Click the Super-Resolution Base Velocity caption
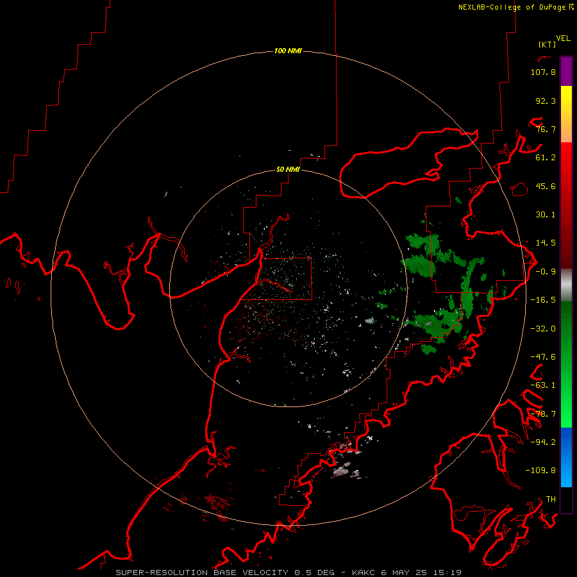The image size is (577, 577). [288, 573]
